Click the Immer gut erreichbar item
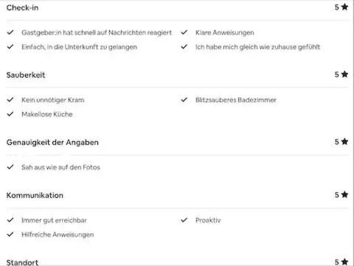This screenshot has width=354, height=266. click(54, 220)
